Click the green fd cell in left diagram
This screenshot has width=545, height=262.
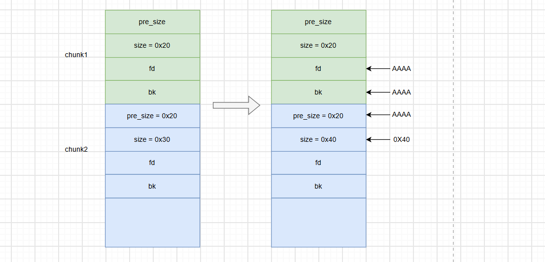[x=153, y=69]
